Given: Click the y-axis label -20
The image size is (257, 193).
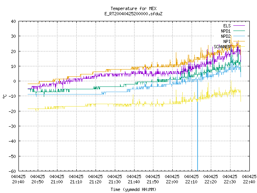Looking at the screenshot, I should click(x=12, y=111).
